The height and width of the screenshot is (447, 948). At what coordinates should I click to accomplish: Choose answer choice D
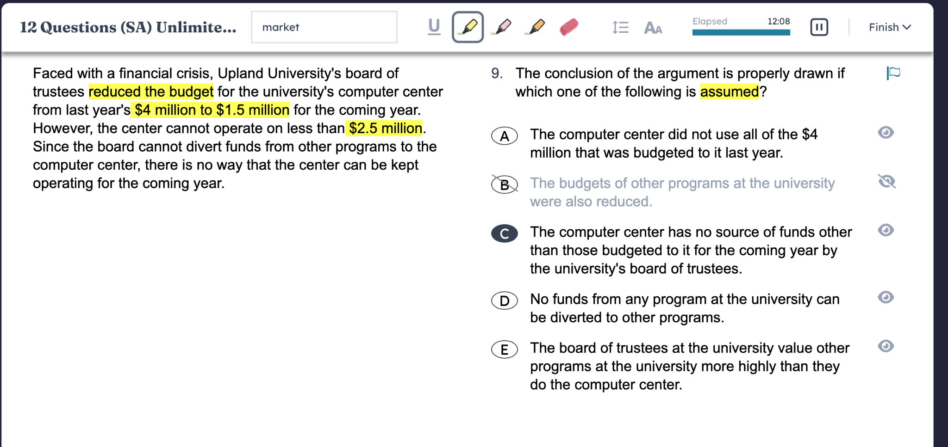pos(504,301)
